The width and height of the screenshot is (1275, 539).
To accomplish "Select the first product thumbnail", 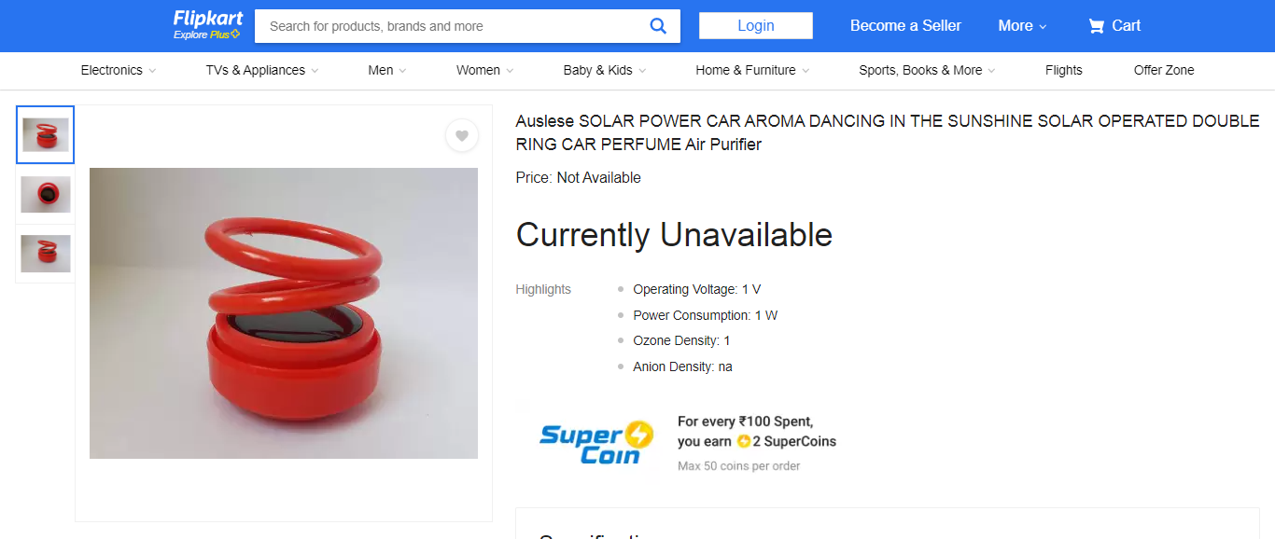I will point(45,135).
